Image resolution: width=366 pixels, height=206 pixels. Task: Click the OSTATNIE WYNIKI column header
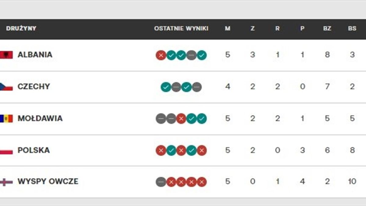coord(181,29)
